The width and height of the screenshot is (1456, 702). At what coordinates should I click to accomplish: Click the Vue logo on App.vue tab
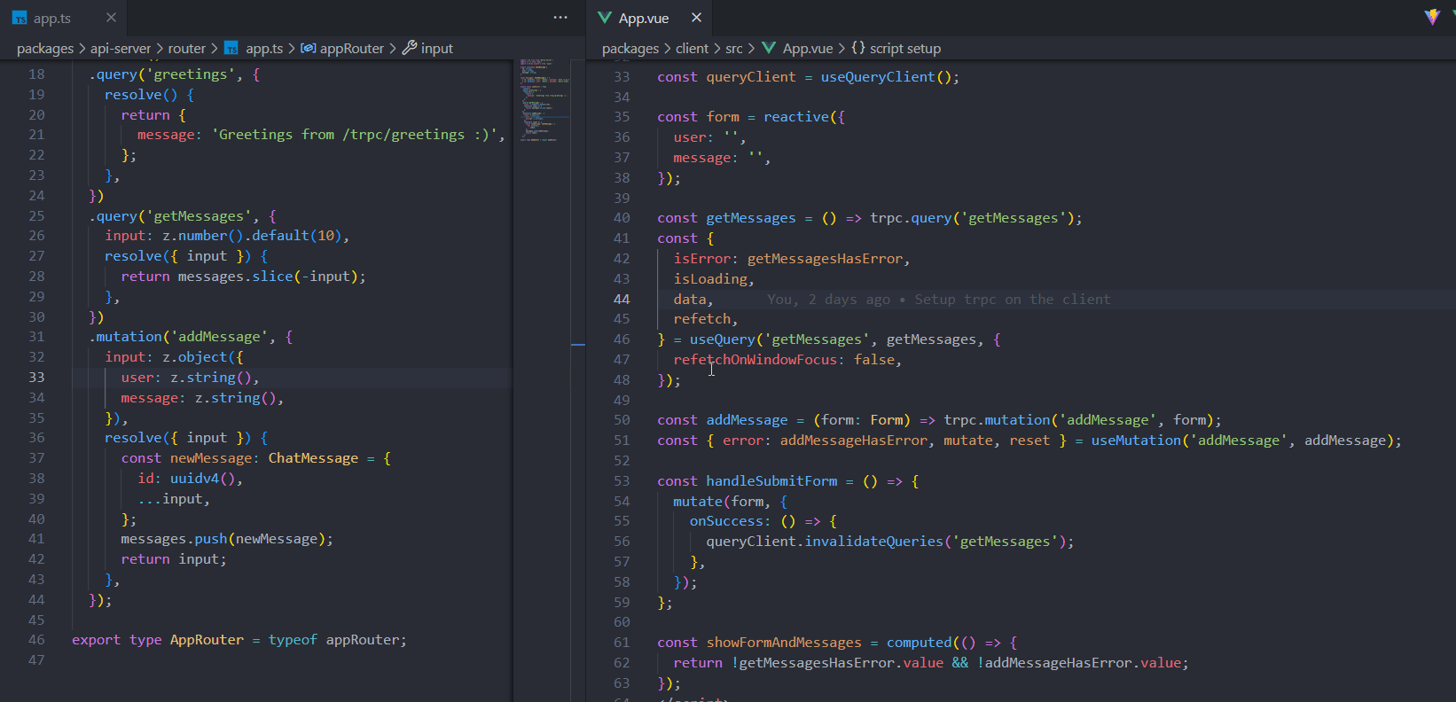point(605,18)
